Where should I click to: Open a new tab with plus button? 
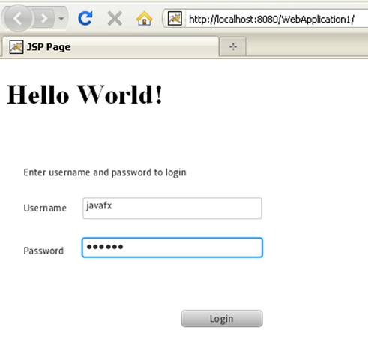click(x=233, y=46)
